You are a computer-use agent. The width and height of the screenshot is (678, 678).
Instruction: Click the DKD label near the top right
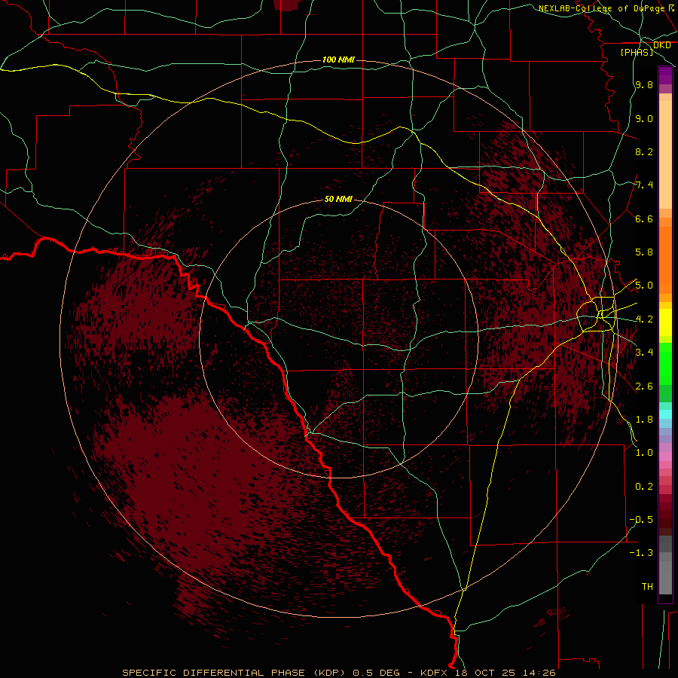[661, 44]
